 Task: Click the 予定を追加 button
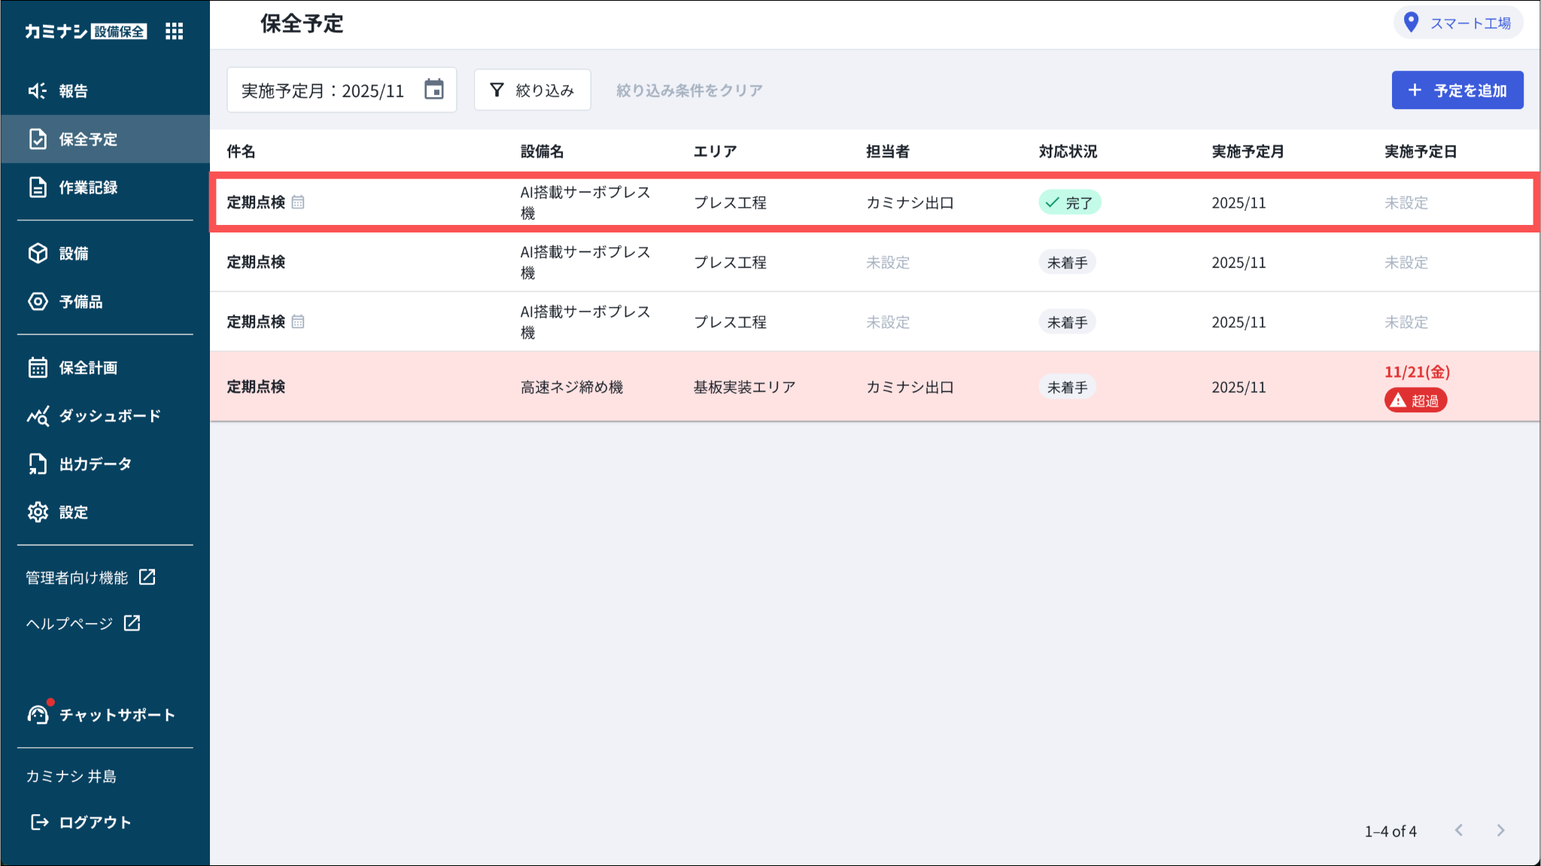(1457, 90)
